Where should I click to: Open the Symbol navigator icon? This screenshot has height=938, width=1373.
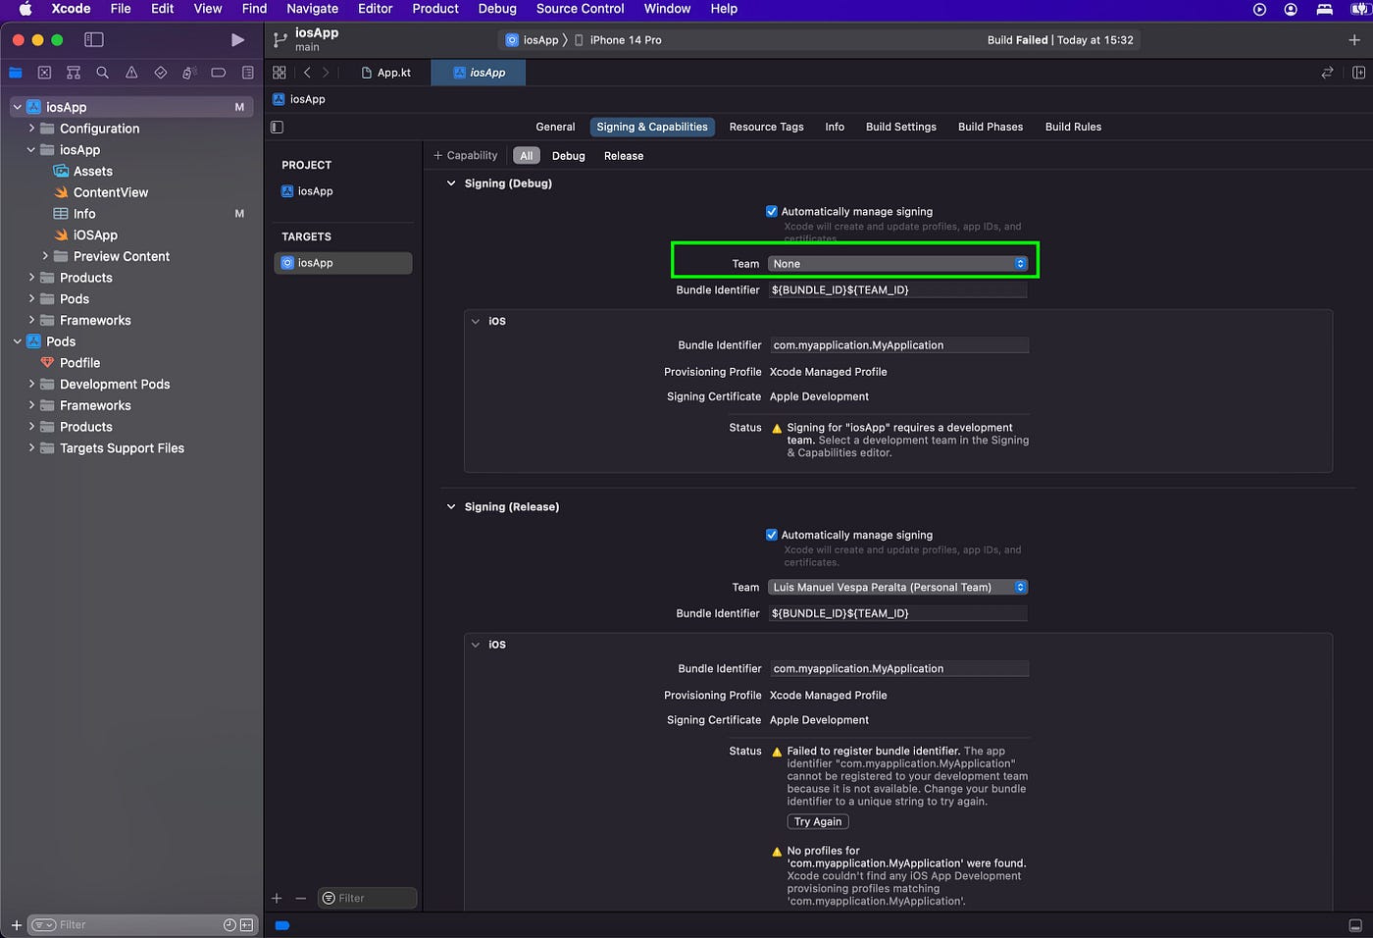74,73
